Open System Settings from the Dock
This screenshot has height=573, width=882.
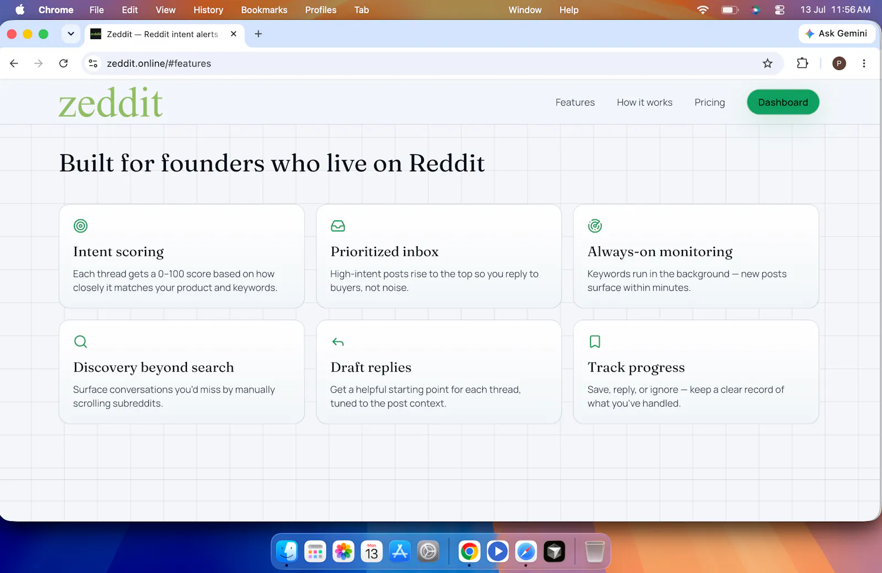click(428, 551)
